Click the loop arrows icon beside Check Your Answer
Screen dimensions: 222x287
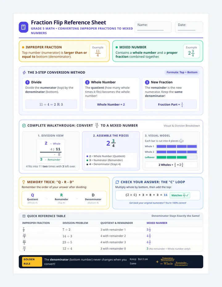tap(117, 182)
